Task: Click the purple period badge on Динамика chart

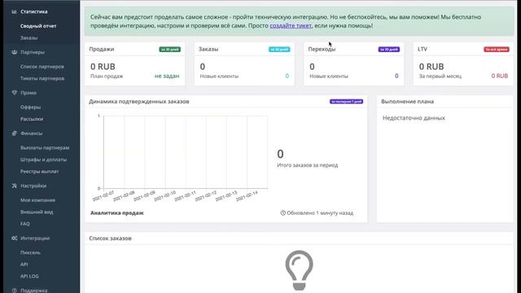Action: pyautogui.click(x=346, y=101)
